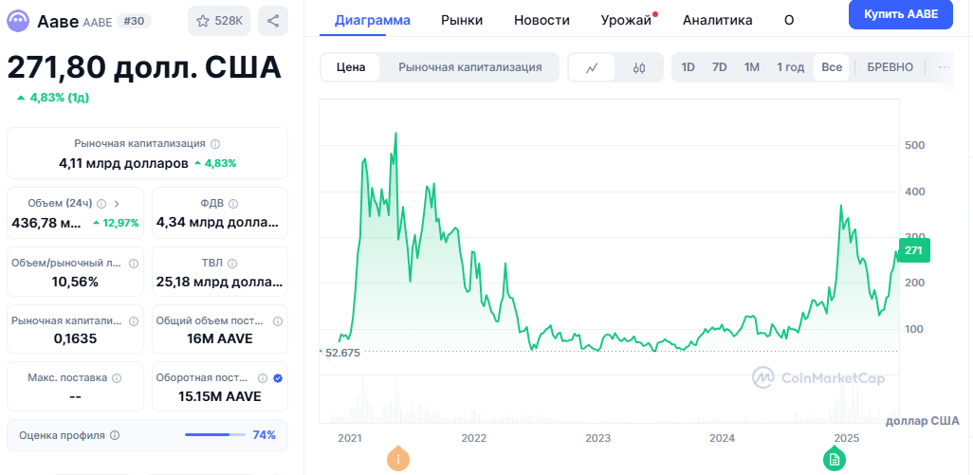
Task: Set chart range to 1 год
Action: [791, 67]
